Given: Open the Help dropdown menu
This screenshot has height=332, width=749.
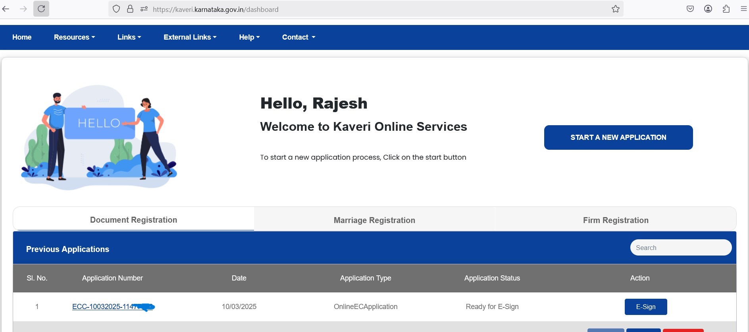Looking at the screenshot, I should [249, 37].
